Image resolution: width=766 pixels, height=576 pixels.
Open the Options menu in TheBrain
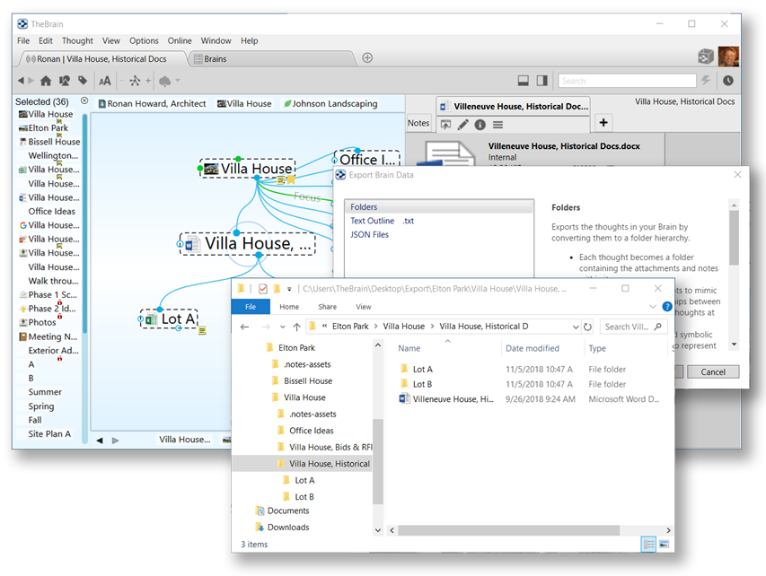pos(144,40)
